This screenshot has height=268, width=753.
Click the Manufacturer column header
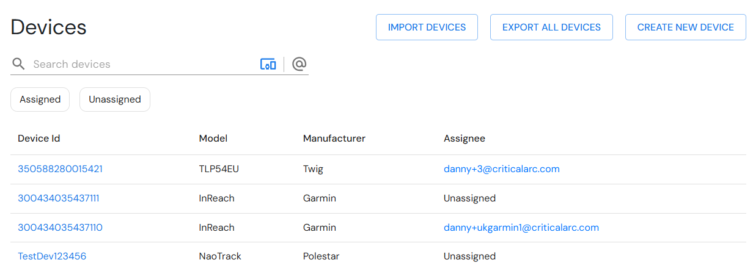(x=334, y=139)
